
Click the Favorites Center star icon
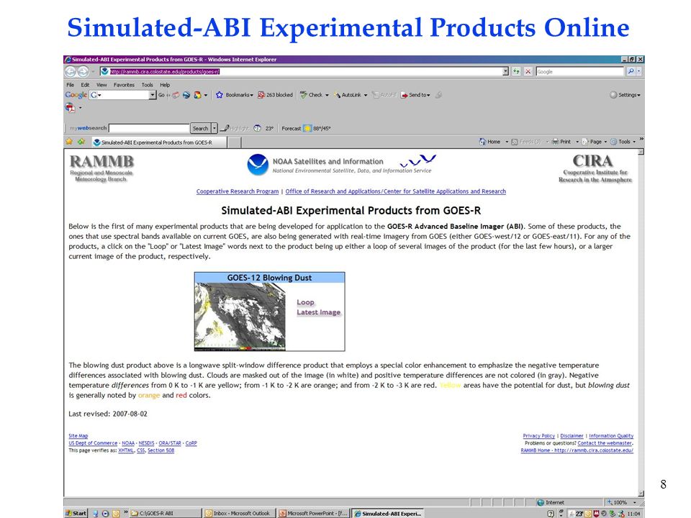point(69,142)
